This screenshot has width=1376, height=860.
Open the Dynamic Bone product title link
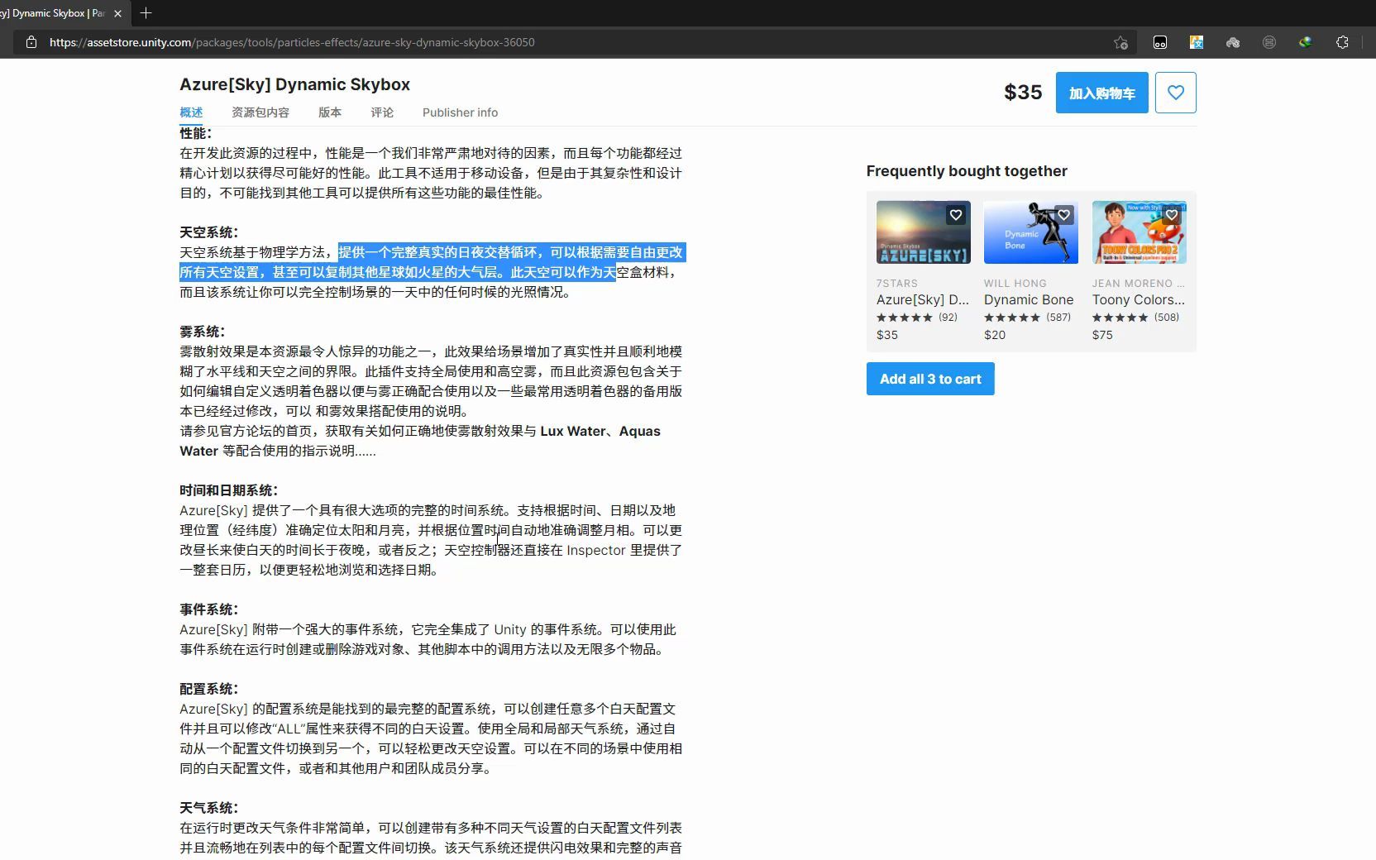1029,299
